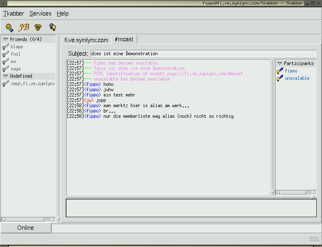Click the Online status button
This screenshot has width=322, height=247.
[25, 228]
